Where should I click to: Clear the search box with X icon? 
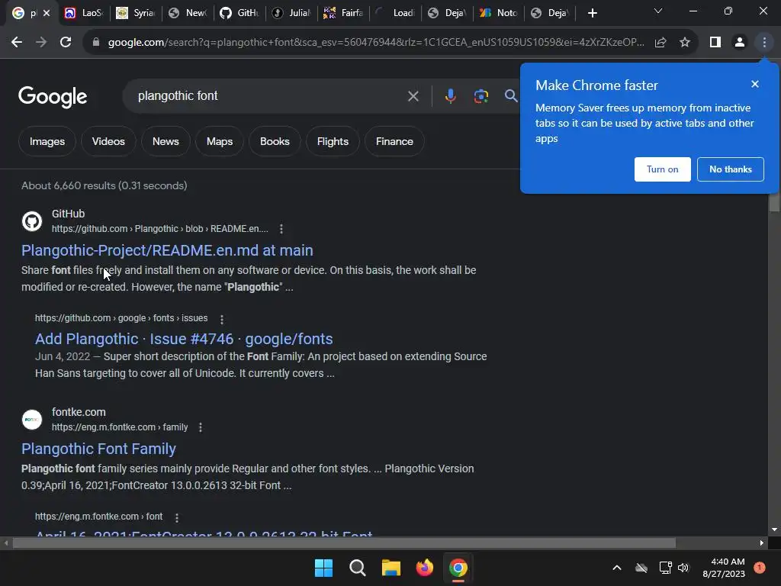(413, 96)
